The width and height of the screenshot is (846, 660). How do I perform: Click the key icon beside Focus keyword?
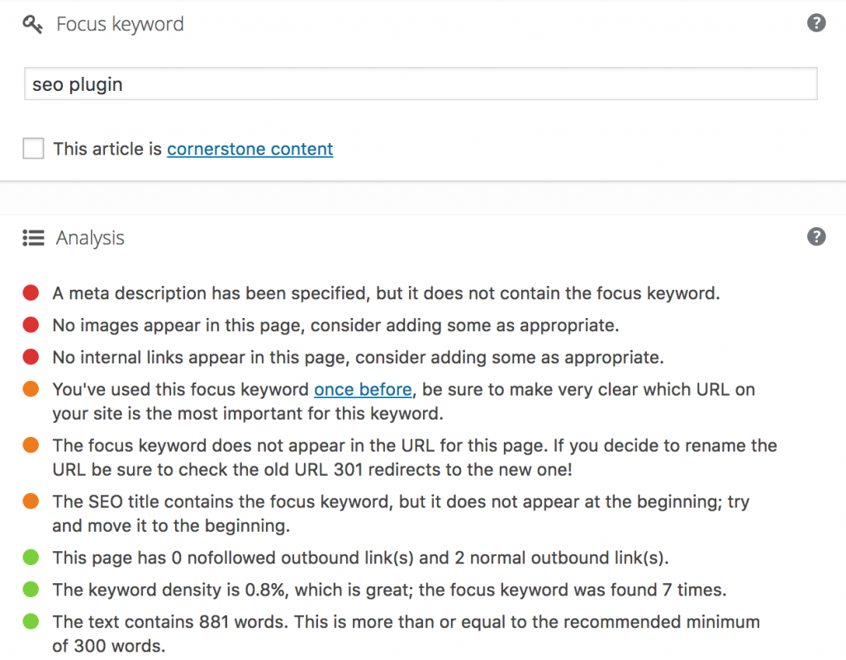33,24
